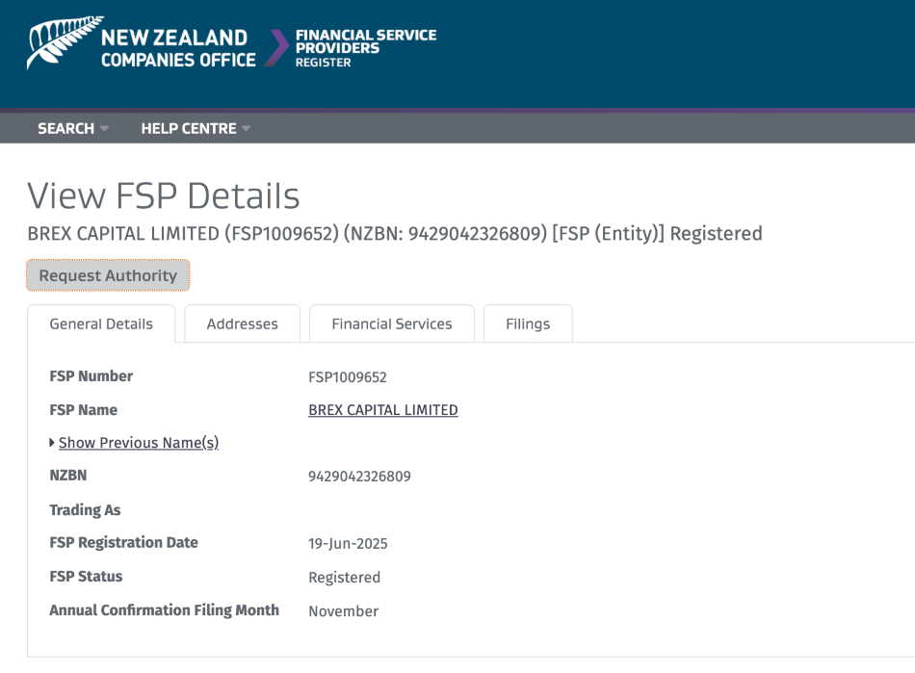
Task: Select the General Details tab
Action: coord(101,324)
